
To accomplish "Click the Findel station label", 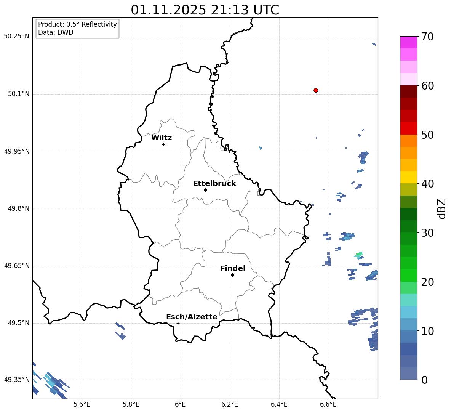I will [233, 268].
